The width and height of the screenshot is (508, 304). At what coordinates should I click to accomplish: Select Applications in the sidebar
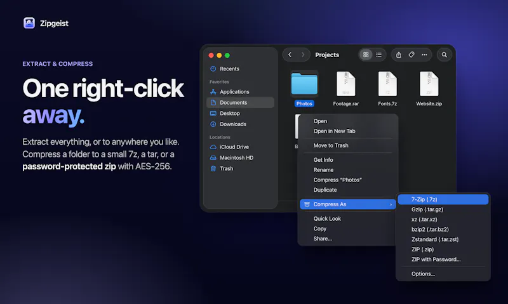pos(240,92)
